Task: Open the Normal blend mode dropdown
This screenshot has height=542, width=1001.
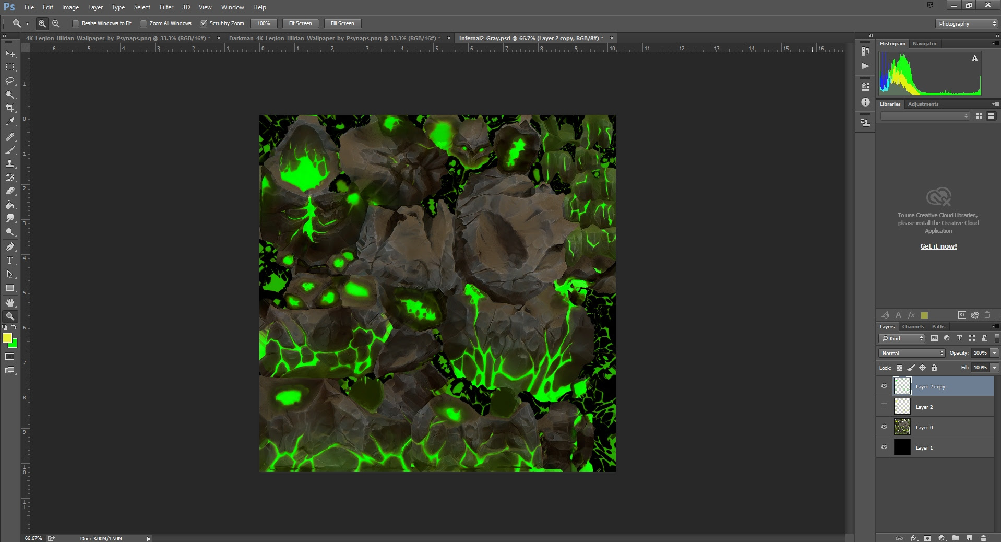Action: coord(911,353)
